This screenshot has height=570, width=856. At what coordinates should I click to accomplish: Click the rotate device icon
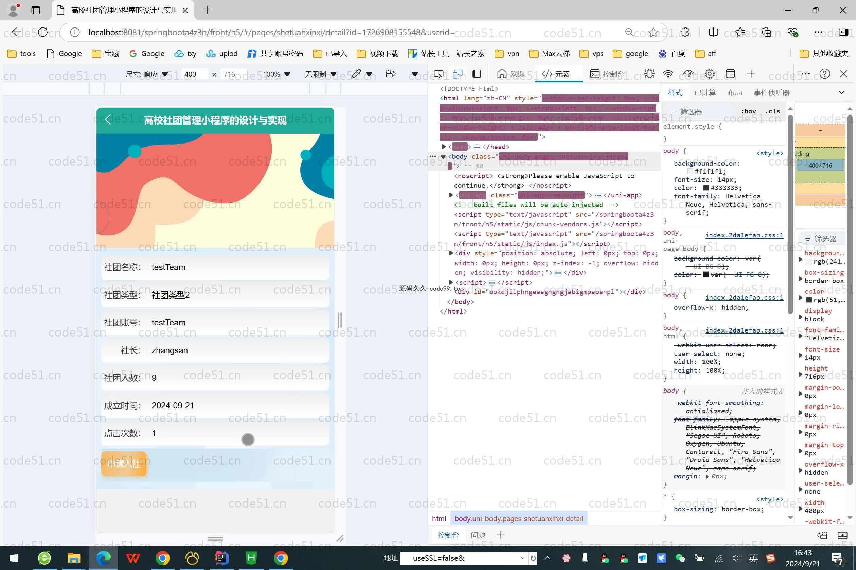point(391,74)
